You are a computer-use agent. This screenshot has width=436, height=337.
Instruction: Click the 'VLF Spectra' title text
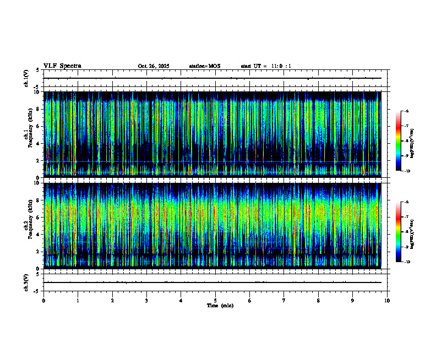(62, 66)
